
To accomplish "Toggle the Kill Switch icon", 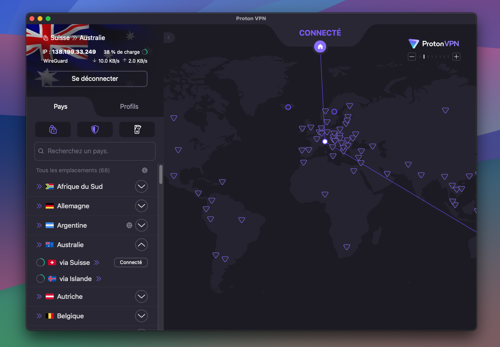I will [137, 129].
